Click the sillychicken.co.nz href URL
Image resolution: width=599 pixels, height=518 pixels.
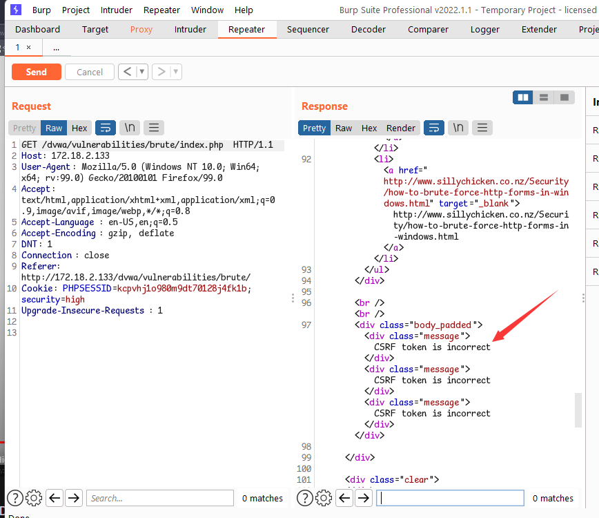pos(476,192)
